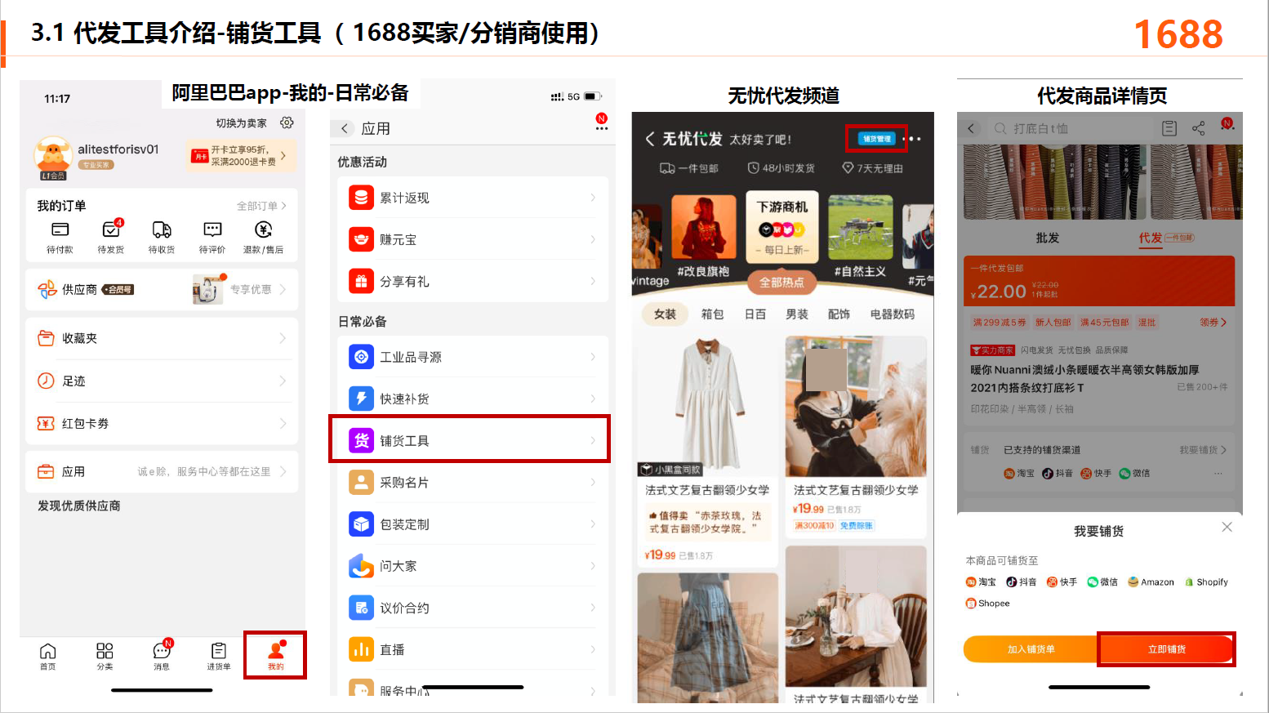Screen dimensions: 1269x713
Task: Expand 全部订单 chevron
Action: (283, 206)
